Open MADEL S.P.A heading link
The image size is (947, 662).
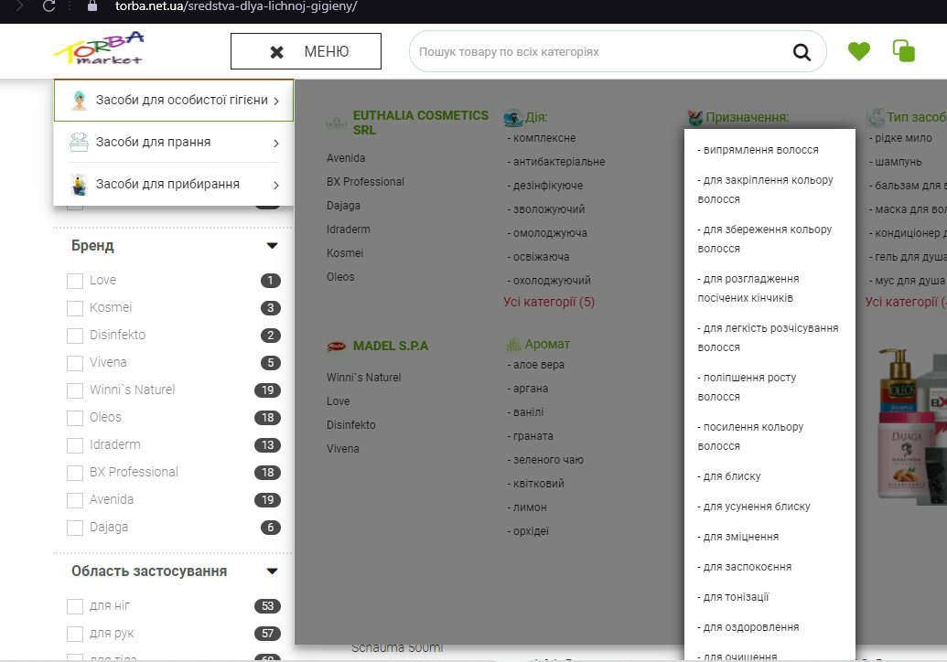[x=391, y=346]
